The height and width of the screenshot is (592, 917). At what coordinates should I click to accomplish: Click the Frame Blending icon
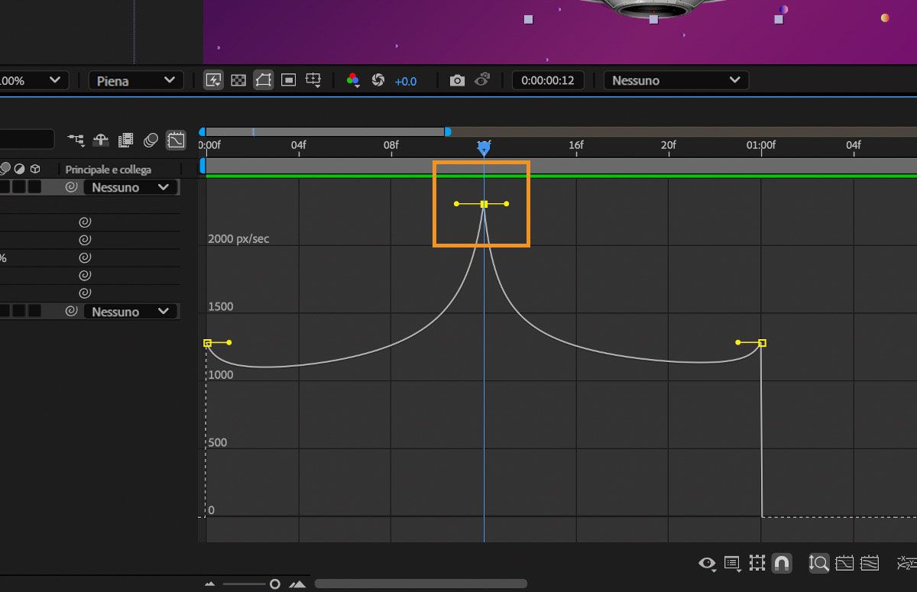(126, 140)
